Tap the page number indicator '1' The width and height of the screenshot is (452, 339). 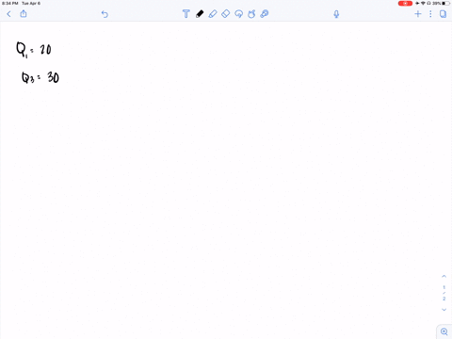[x=444, y=287]
